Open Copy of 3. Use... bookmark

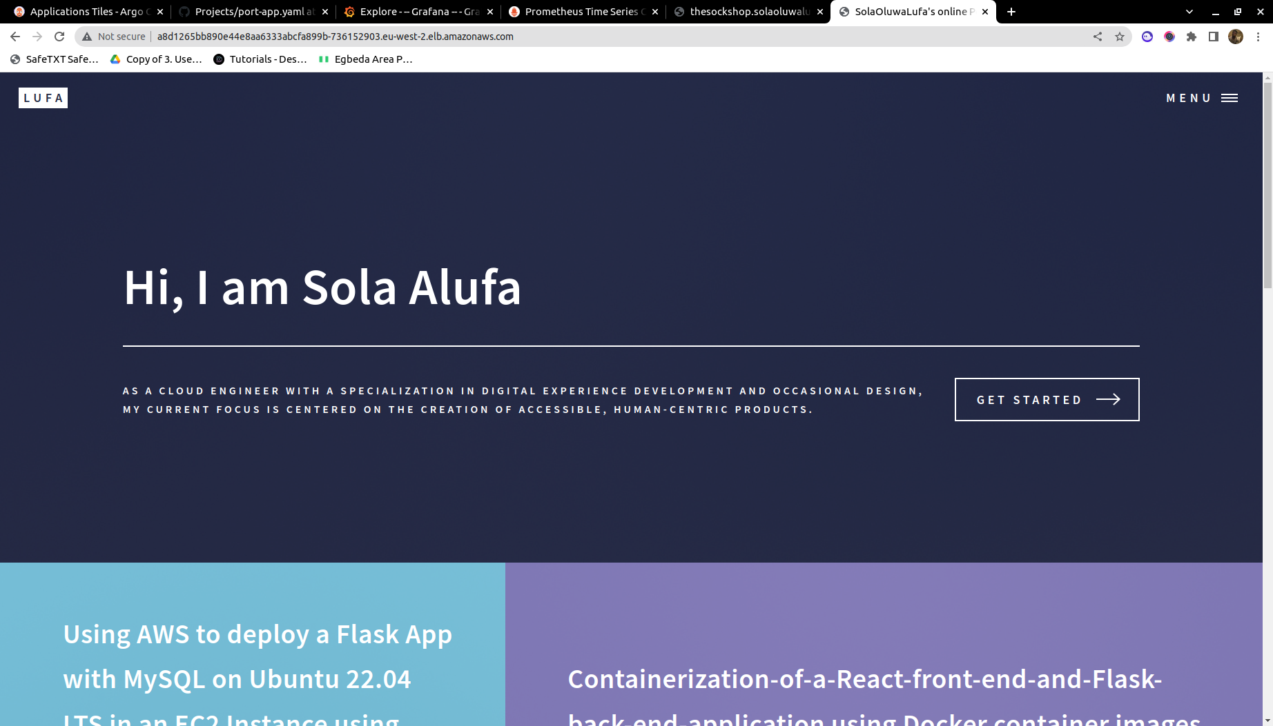tap(156, 59)
